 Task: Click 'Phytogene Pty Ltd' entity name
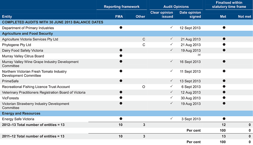click(x=17, y=45)
